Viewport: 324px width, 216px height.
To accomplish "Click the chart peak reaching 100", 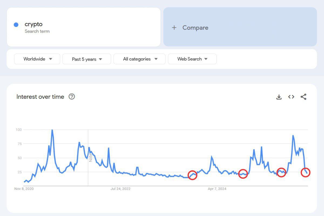I will click(52, 130).
